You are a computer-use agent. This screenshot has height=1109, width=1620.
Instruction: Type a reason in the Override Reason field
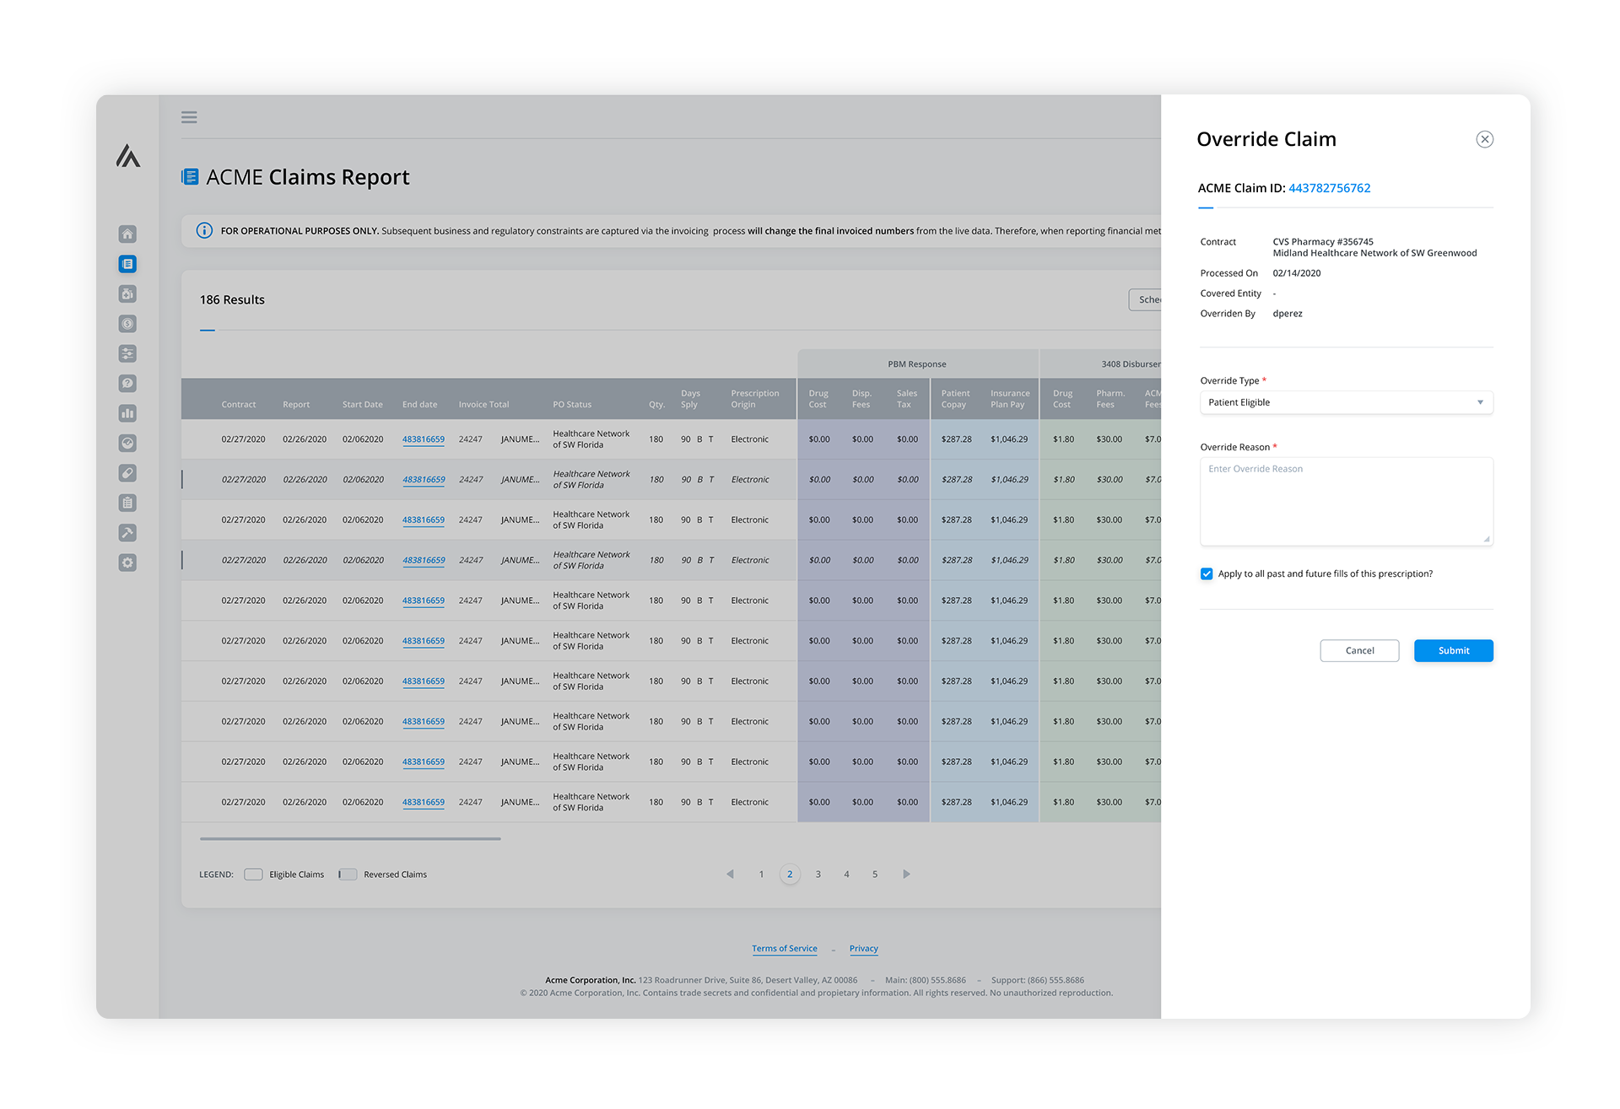1346,500
